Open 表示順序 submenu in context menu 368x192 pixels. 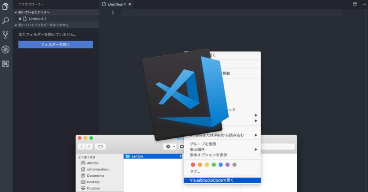pos(222,150)
